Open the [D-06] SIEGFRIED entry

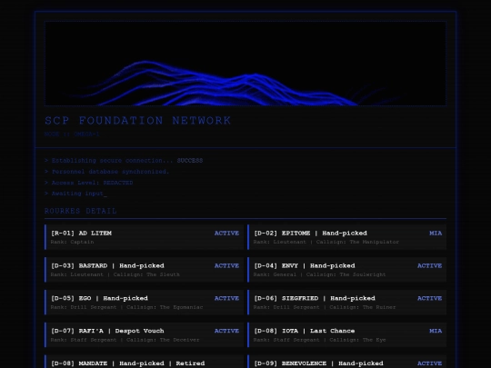(347, 303)
